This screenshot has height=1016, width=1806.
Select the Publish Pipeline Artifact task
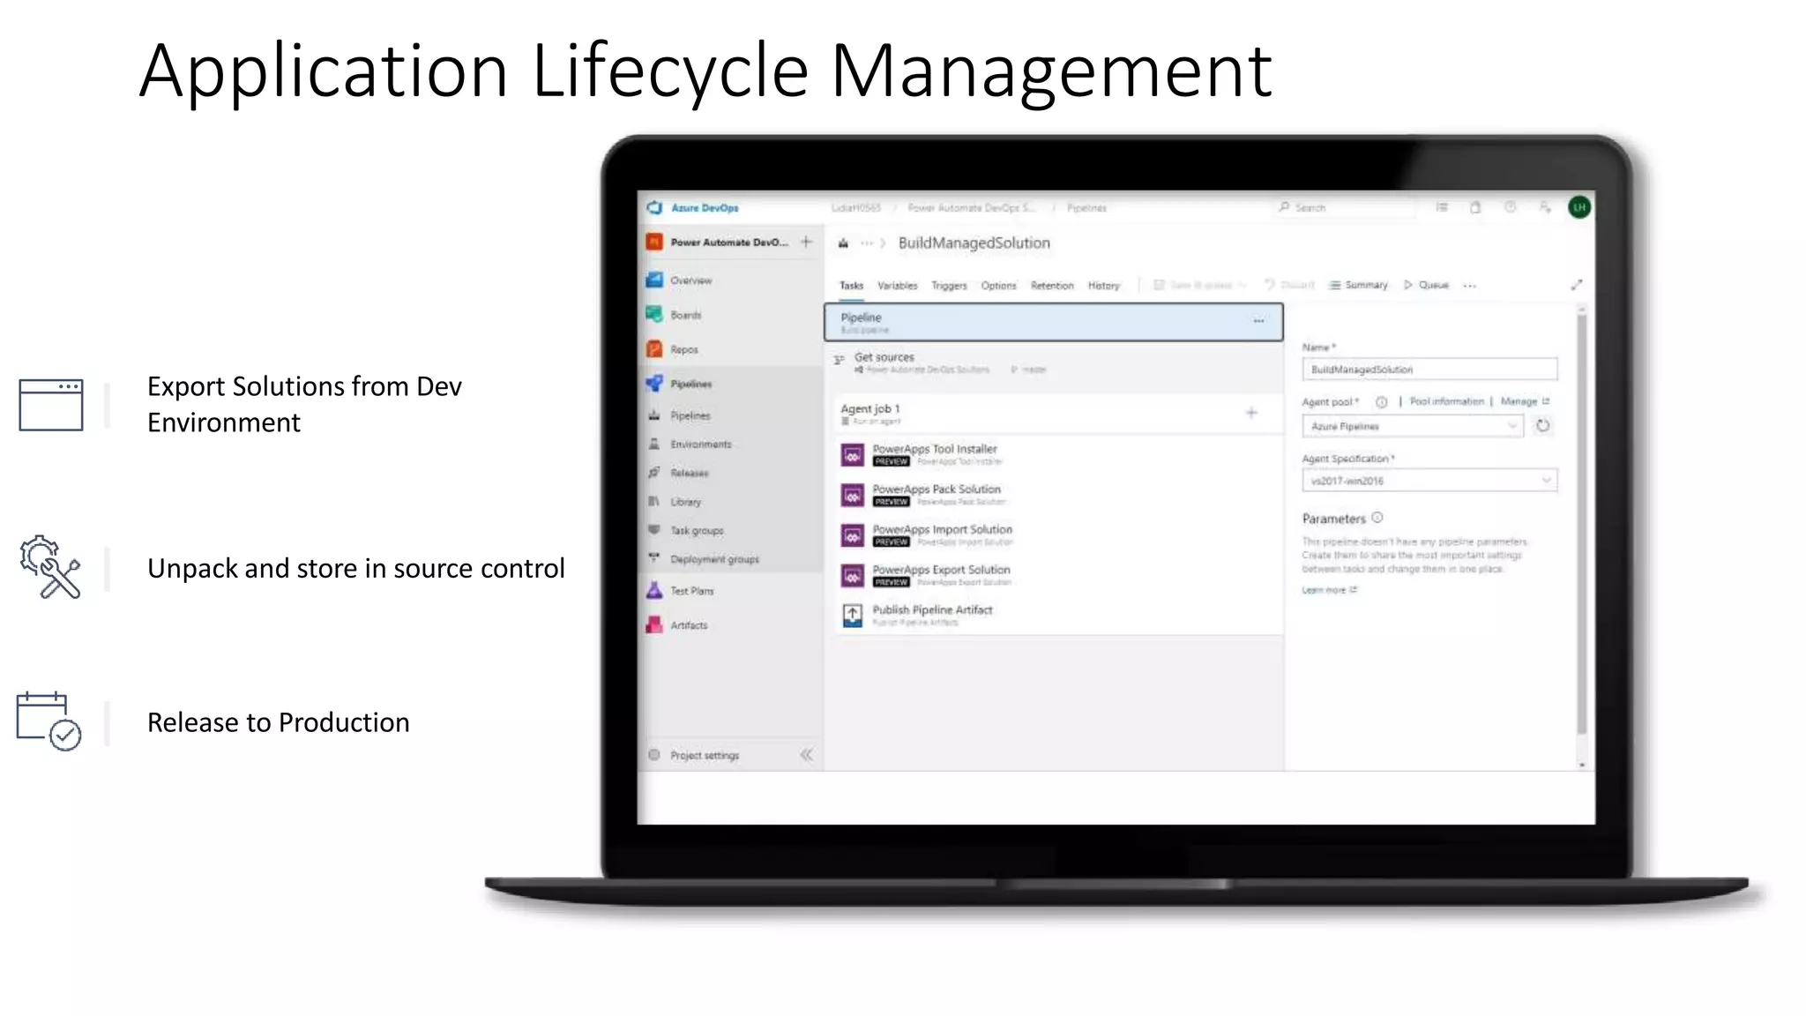(1058, 616)
